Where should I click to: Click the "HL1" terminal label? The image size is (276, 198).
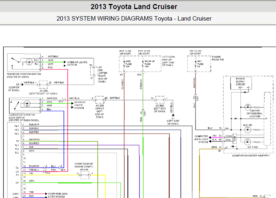point(17,126)
